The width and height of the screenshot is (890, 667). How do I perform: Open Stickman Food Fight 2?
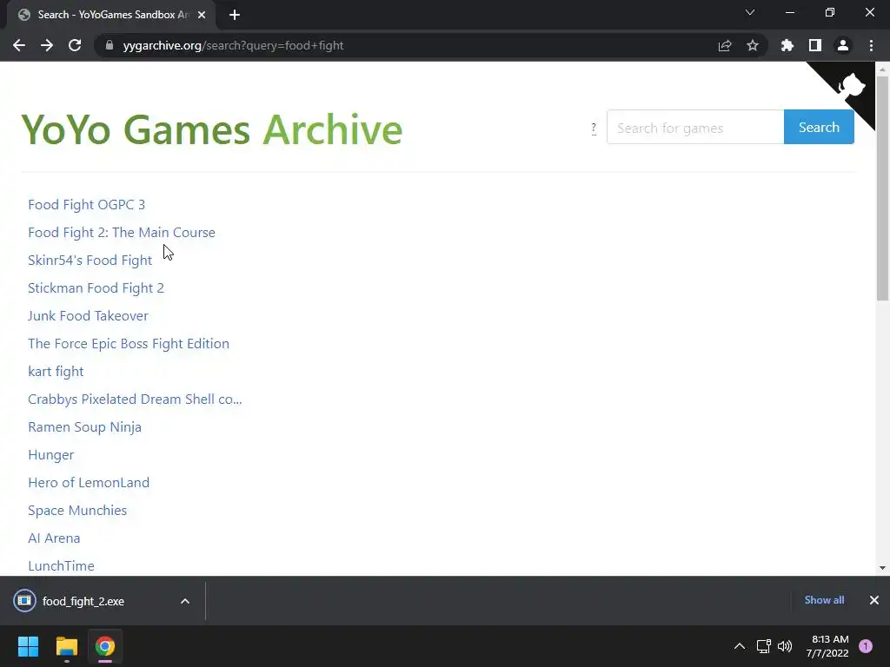click(x=96, y=288)
